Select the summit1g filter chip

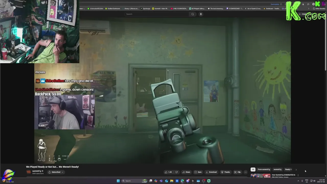point(277,169)
